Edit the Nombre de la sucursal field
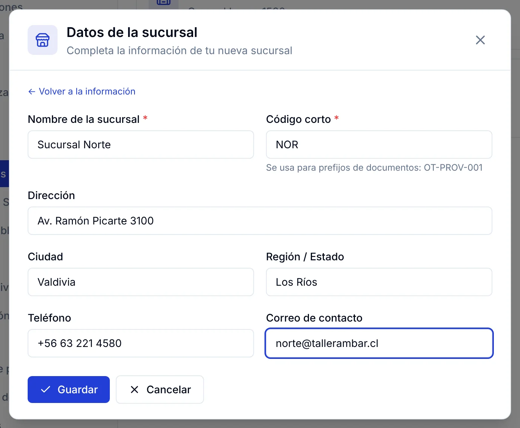520x428 pixels. pyautogui.click(x=141, y=145)
